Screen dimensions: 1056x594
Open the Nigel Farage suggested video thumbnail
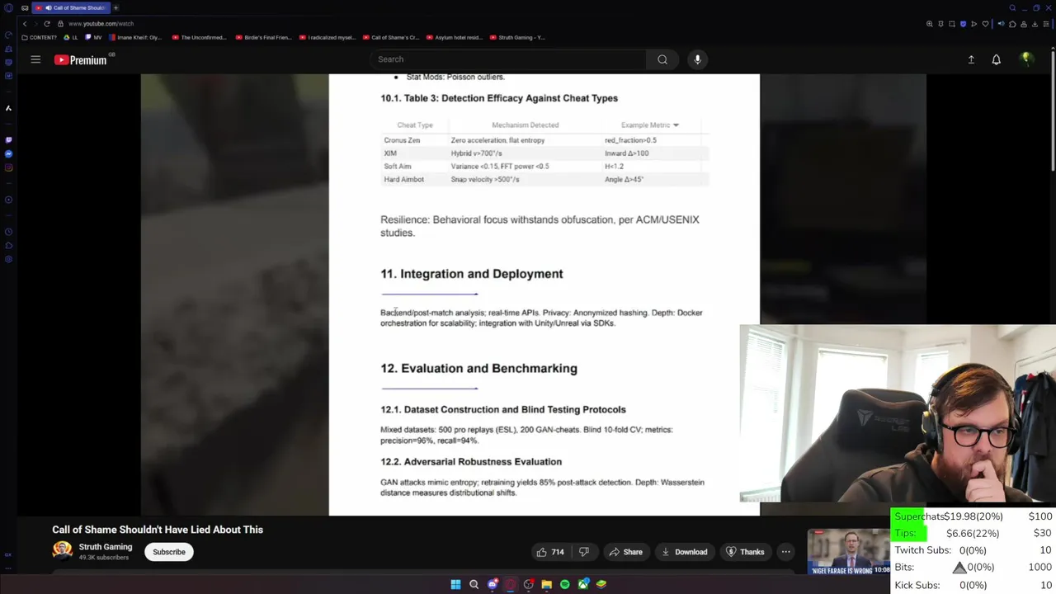(x=849, y=552)
